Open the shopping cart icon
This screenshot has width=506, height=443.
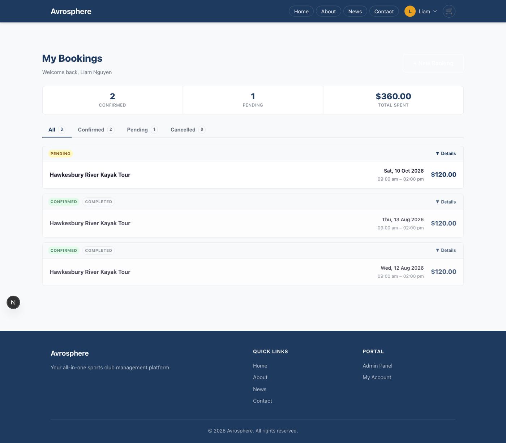pyautogui.click(x=449, y=11)
